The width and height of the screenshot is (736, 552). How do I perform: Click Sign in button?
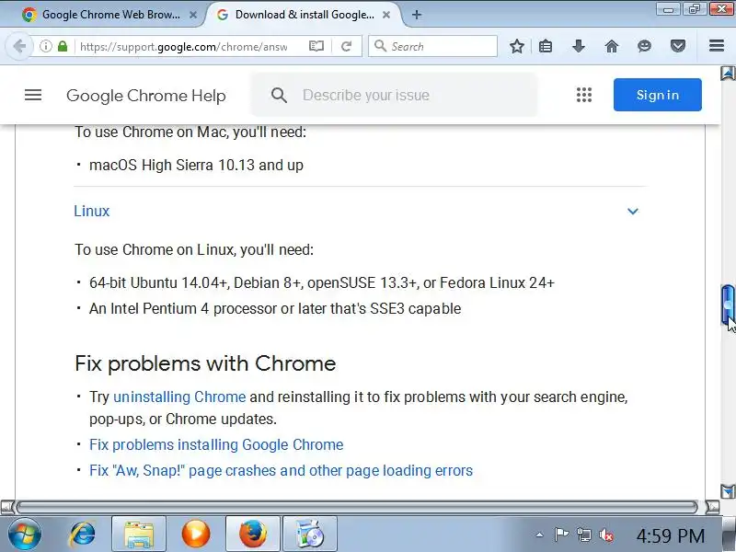pos(657,95)
